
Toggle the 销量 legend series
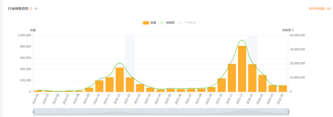(150, 23)
